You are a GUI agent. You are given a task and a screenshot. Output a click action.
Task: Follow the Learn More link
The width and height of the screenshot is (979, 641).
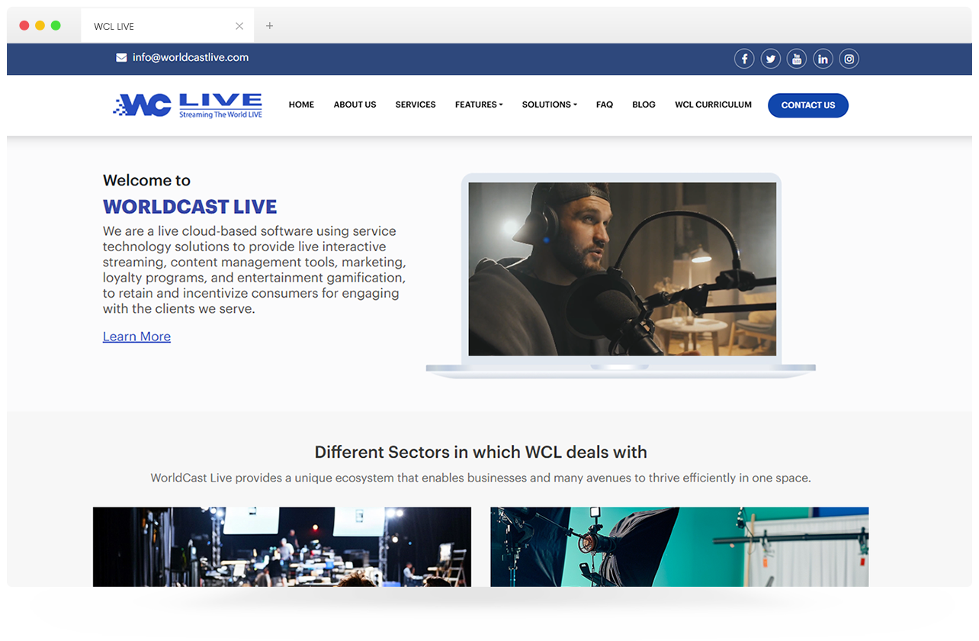click(x=136, y=337)
